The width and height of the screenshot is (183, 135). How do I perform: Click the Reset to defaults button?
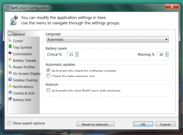pyautogui.click(x=95, y=124)
